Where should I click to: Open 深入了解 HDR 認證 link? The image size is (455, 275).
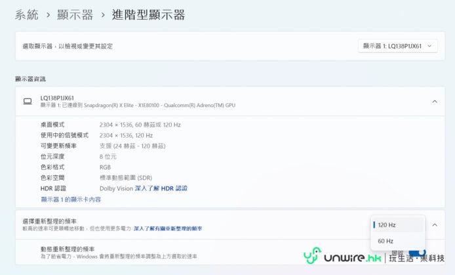click(x=161, y=188)
